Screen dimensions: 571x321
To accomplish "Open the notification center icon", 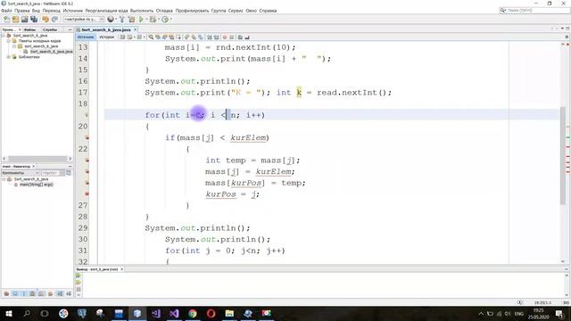I will pos(559,314).
